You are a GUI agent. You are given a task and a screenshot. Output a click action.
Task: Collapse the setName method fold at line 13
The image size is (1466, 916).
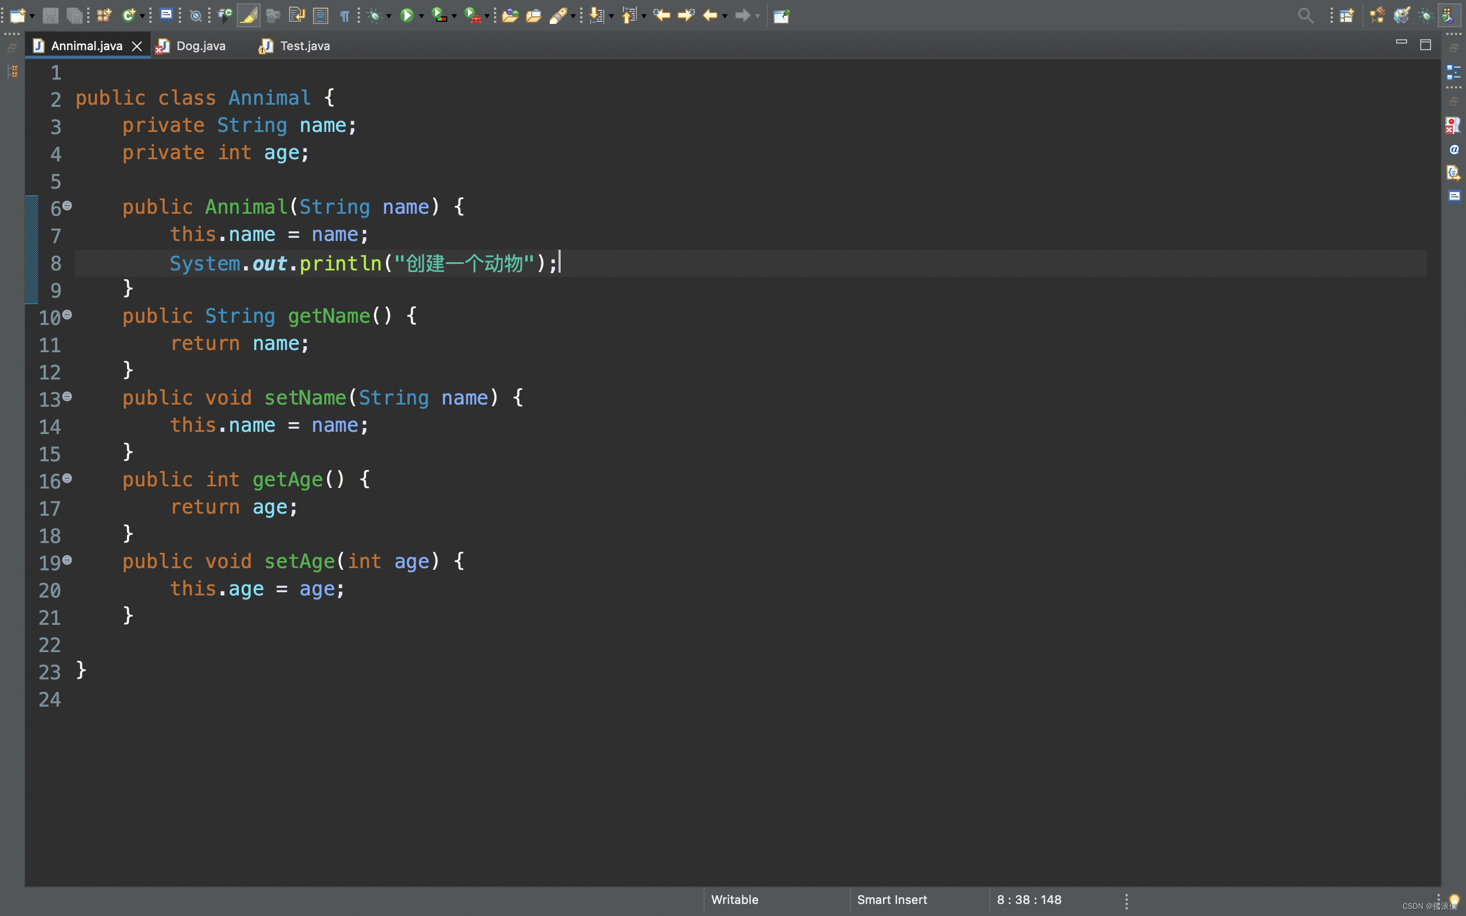click(x=67, y=397)
